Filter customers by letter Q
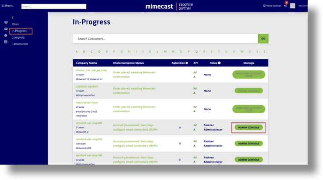323x180 pixels. (196, 51)
